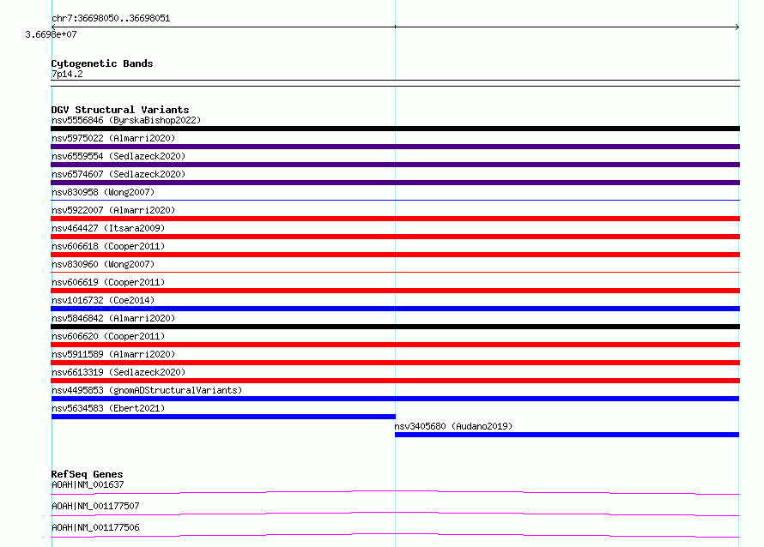764x547 pixels.
Task: Open gene AOAH|NM_001177507 label
Action: (x=95, y=506)
